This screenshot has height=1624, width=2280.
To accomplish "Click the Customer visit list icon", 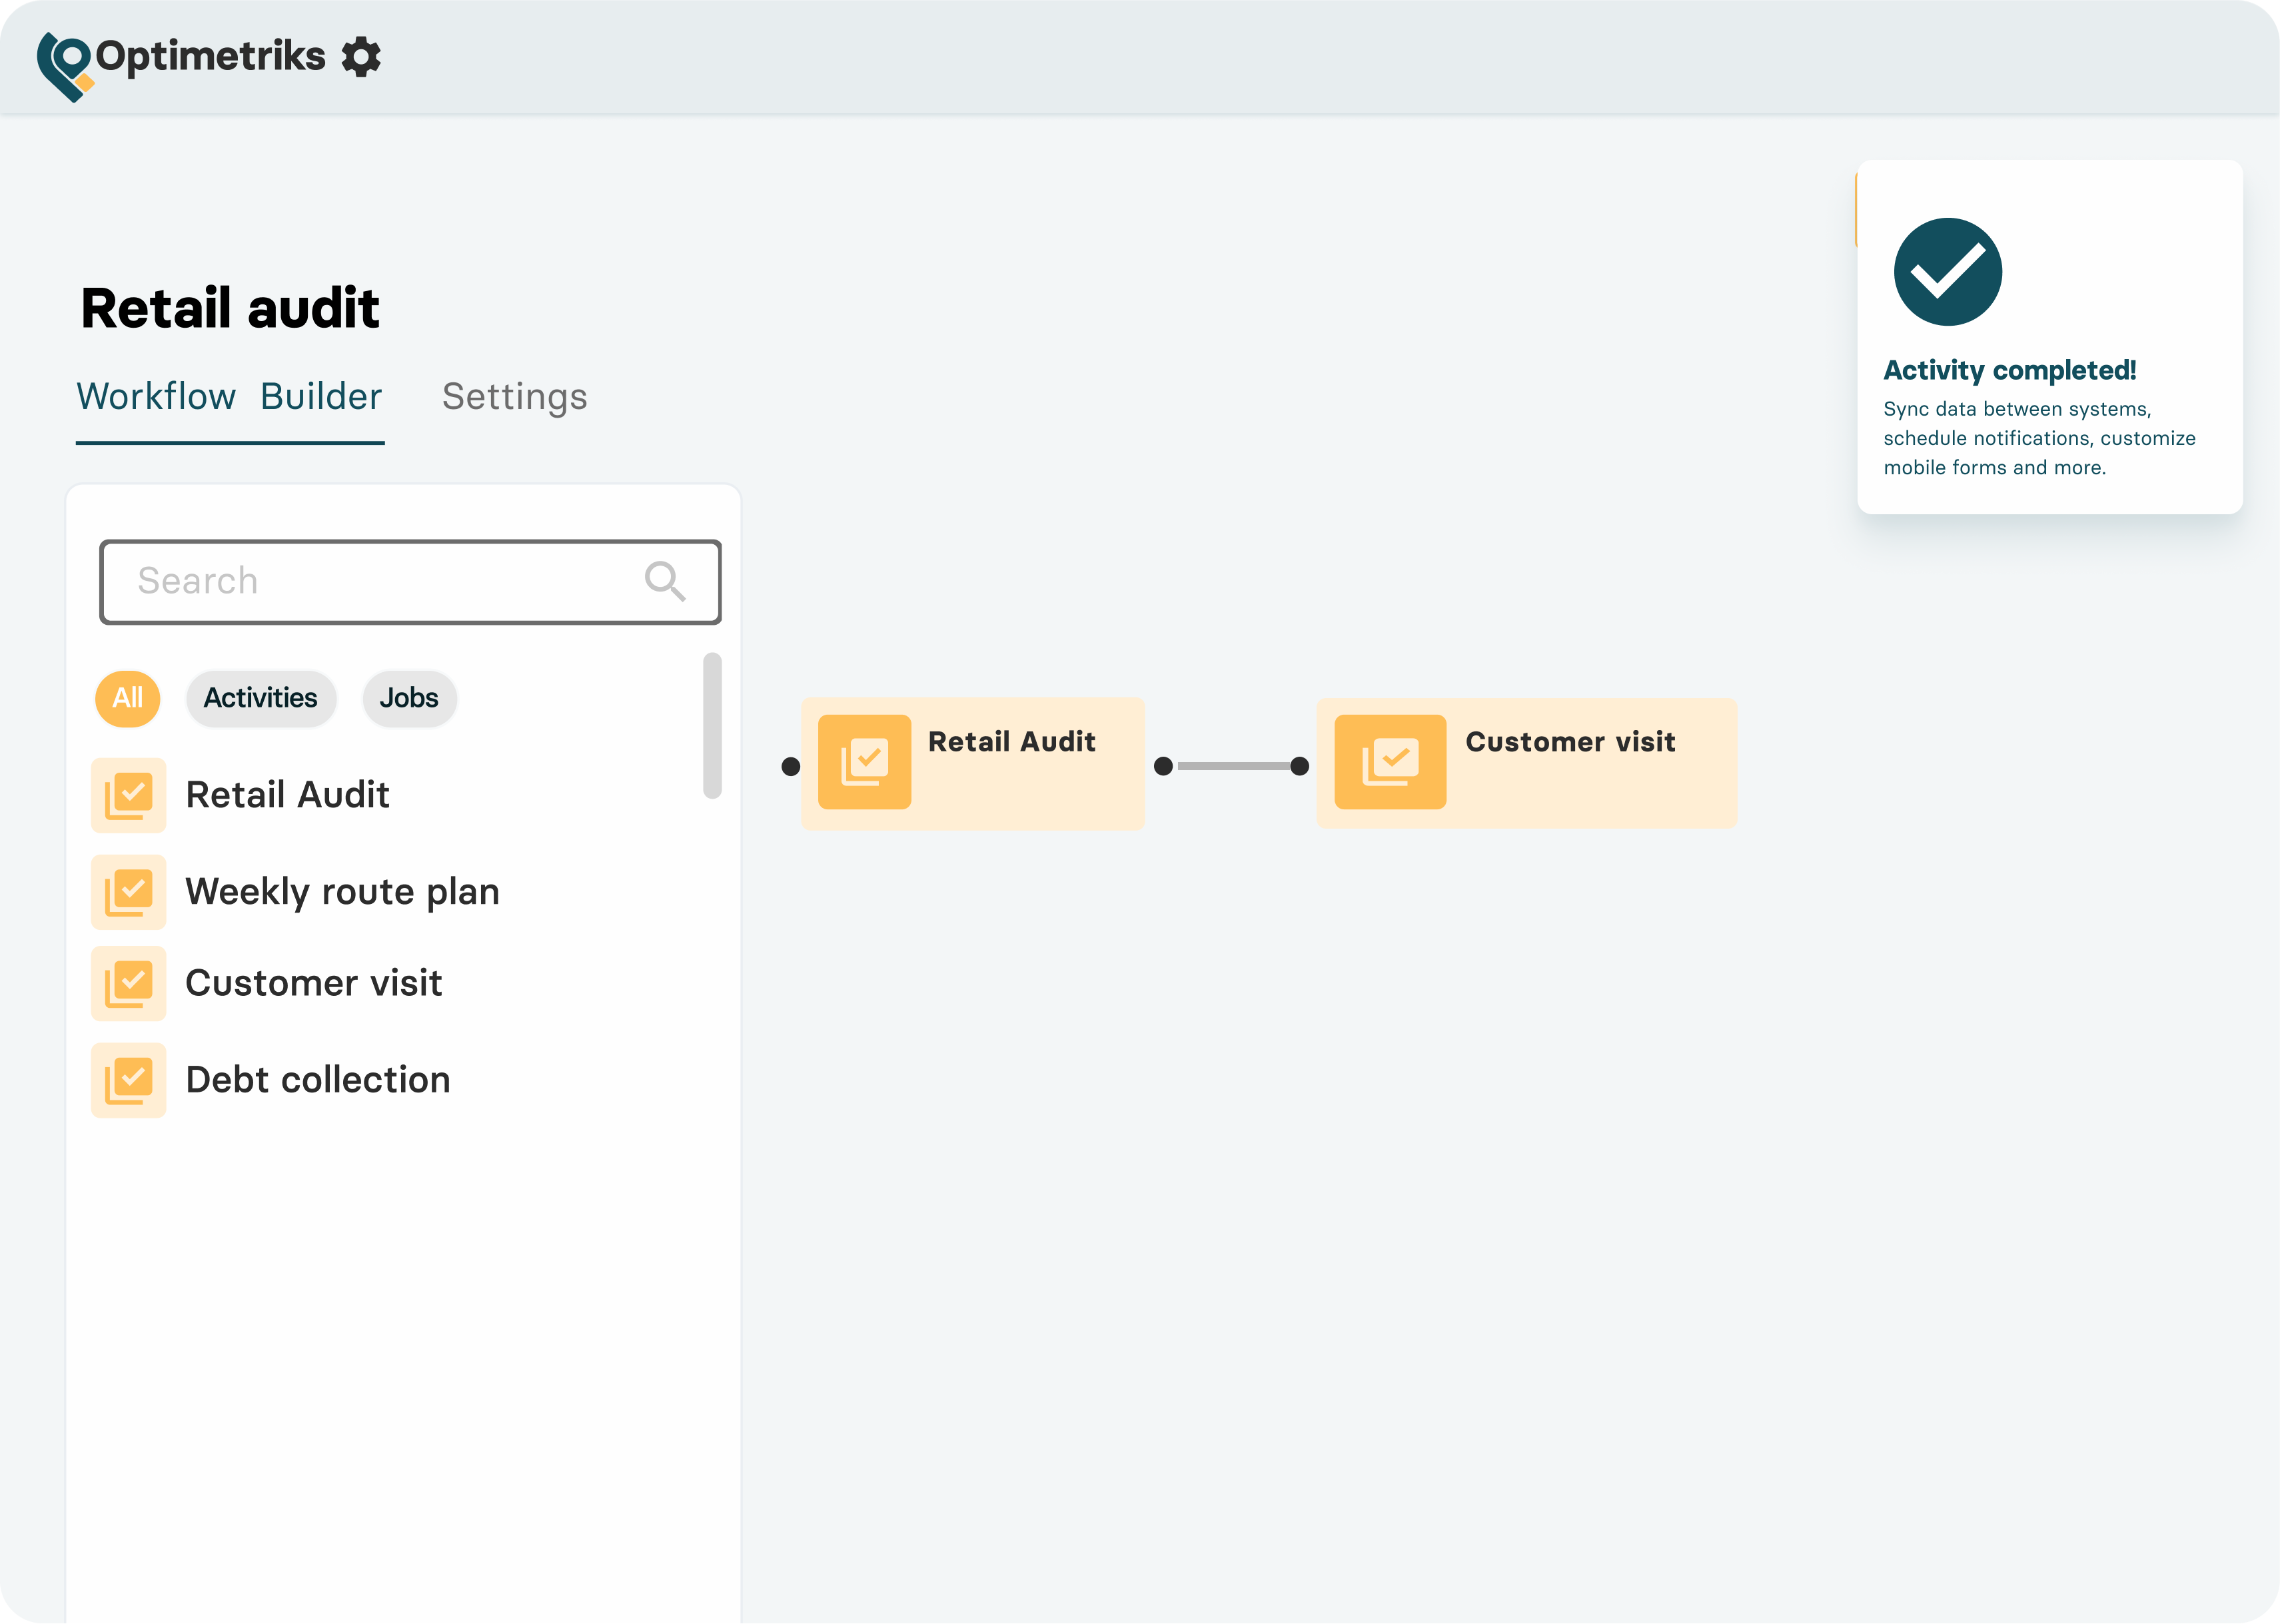I will pos(129,983).
